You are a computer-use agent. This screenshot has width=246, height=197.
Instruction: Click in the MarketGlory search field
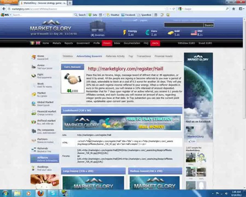pos(184,25)
